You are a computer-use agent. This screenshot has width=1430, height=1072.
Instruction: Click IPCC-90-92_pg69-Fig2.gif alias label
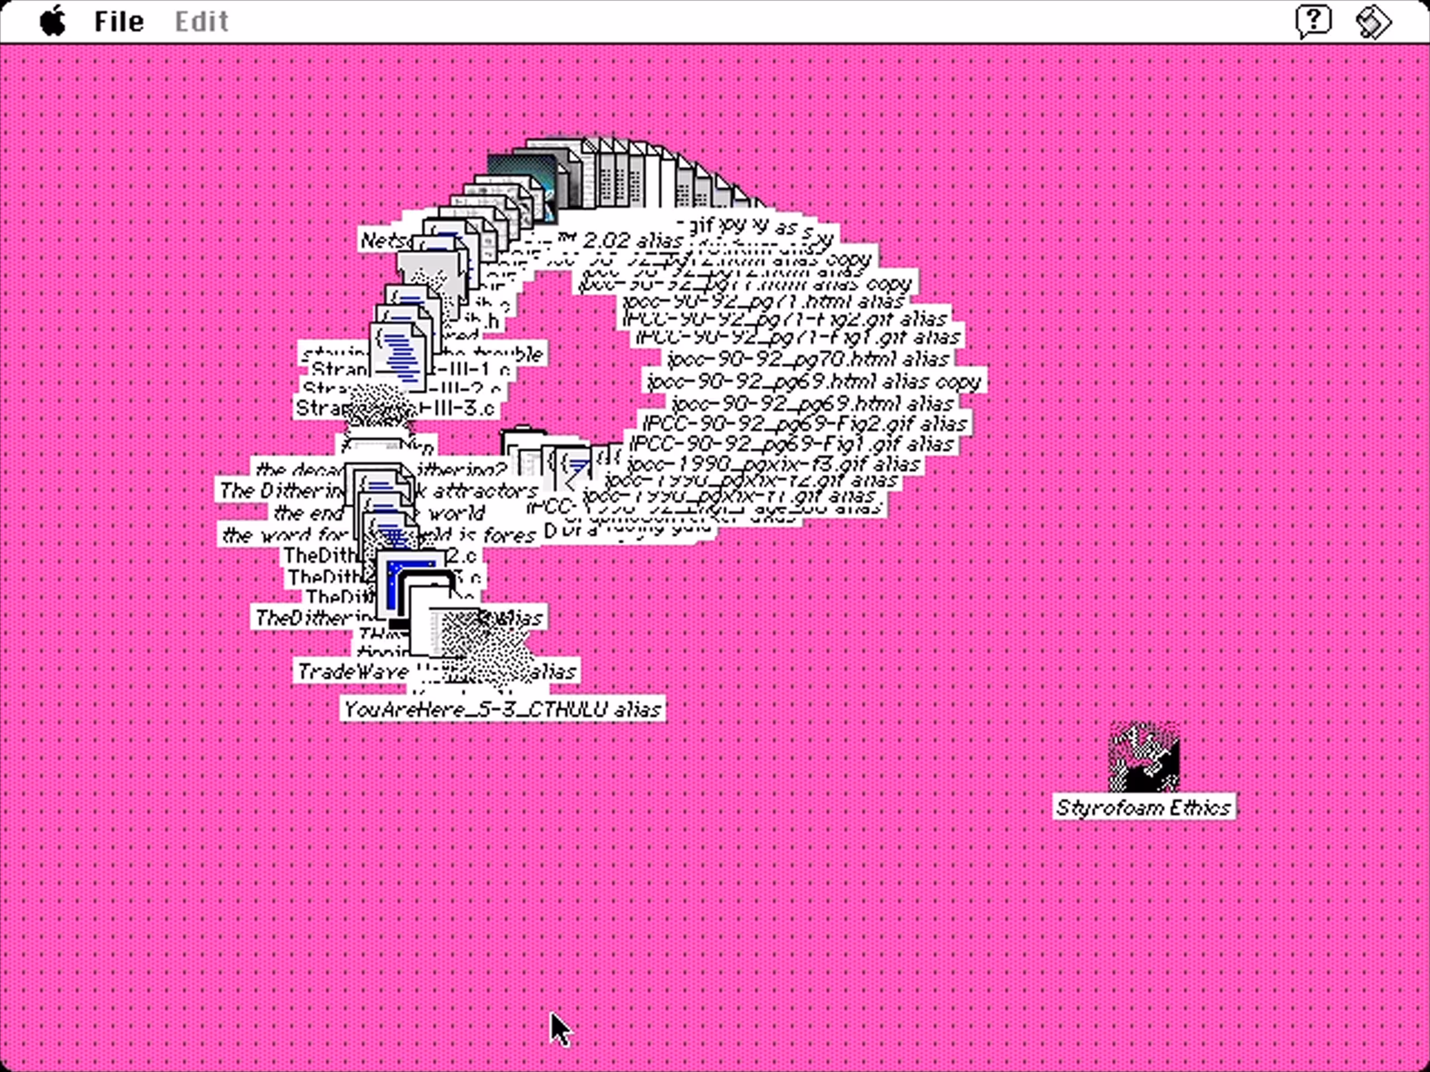click(x=805, y=424)
